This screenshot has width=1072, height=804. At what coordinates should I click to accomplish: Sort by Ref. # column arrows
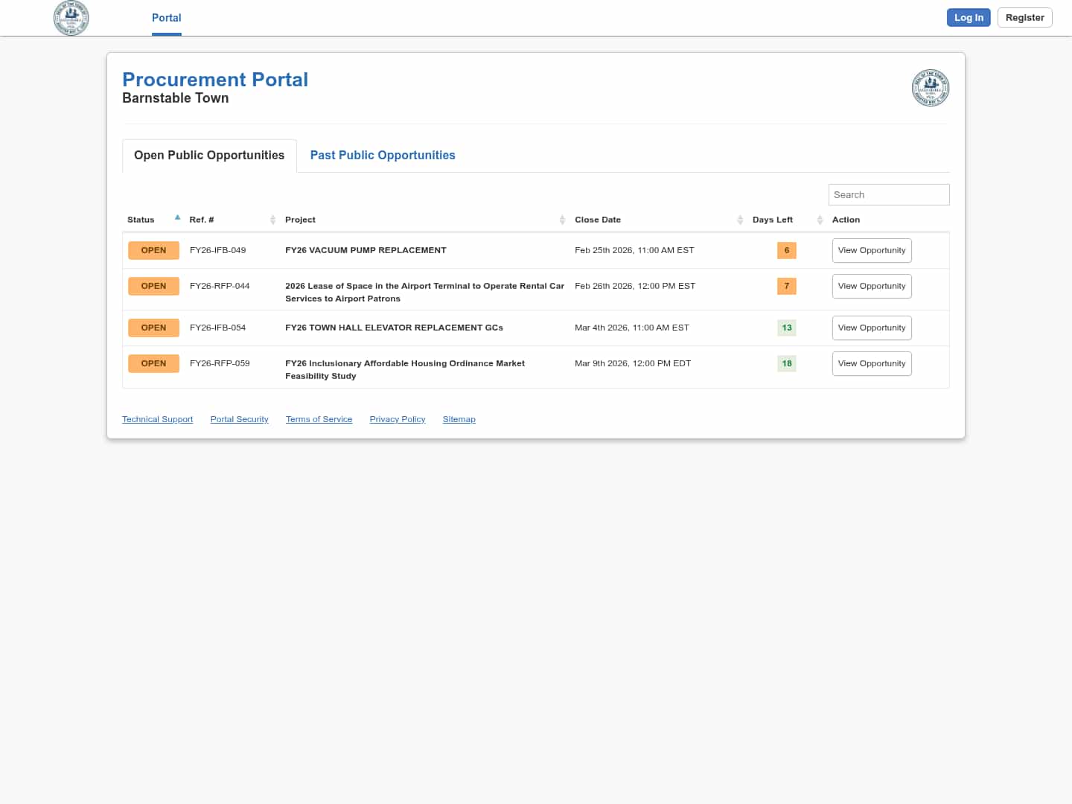[272, 220]
